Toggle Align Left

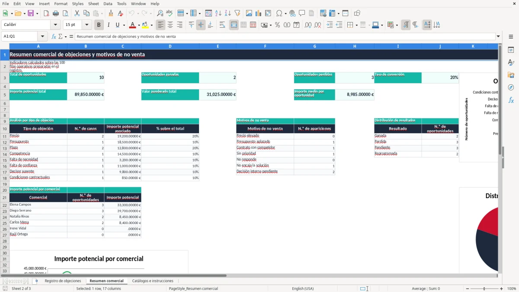coord(160,25)
